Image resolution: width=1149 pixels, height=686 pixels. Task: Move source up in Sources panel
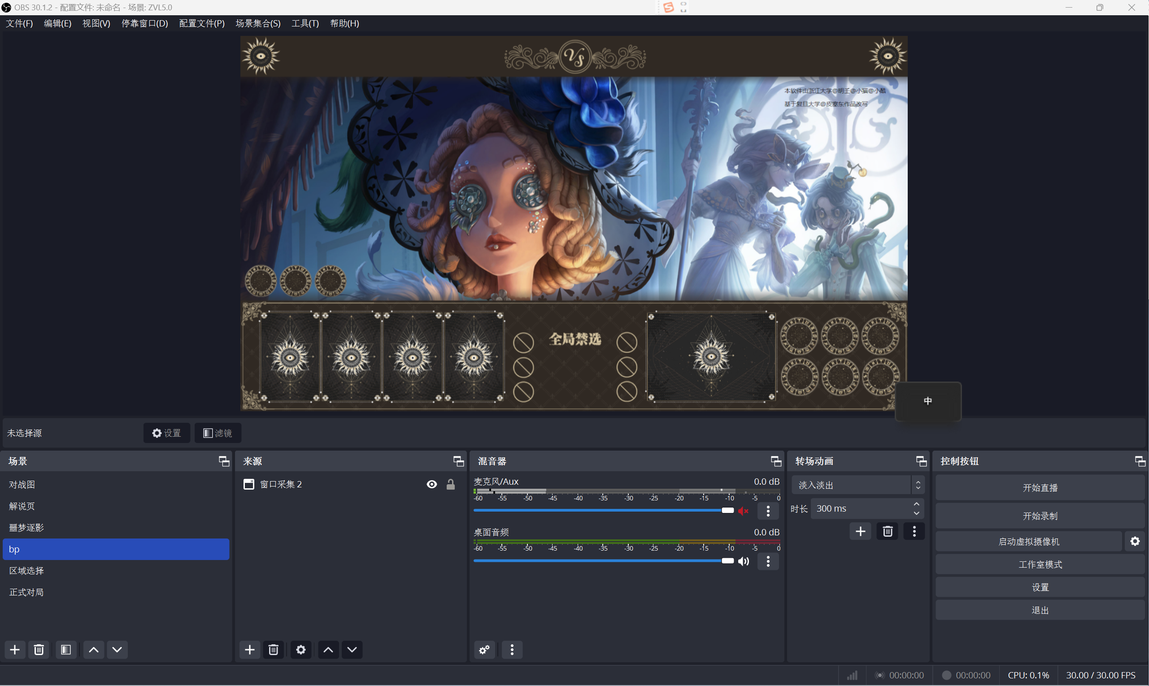328,650
